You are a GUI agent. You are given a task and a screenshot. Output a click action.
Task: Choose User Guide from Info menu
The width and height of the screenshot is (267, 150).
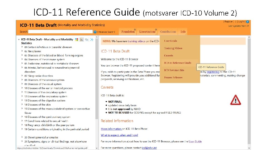(170, 41)
